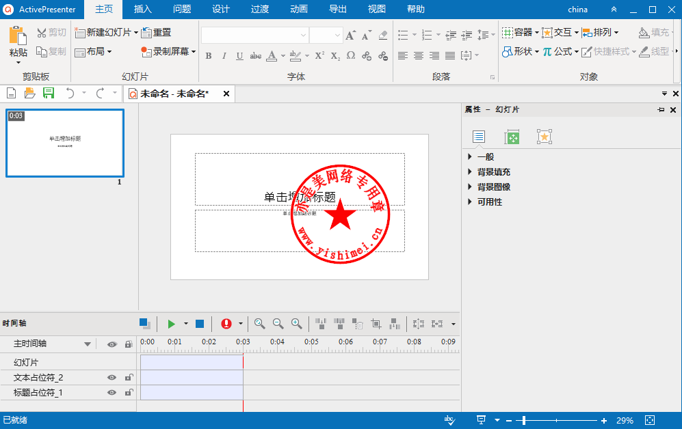This screenshot has width=682, height=429.
Task: Click the zoom-in plus button in status bar
Action: point(604,420)
